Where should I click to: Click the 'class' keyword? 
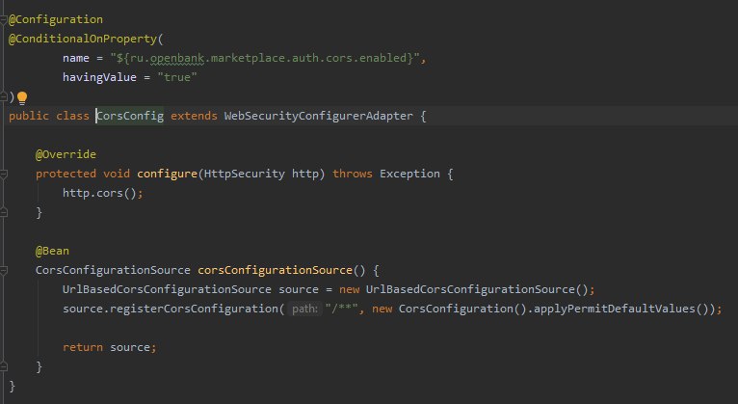[x=72, y=116]
